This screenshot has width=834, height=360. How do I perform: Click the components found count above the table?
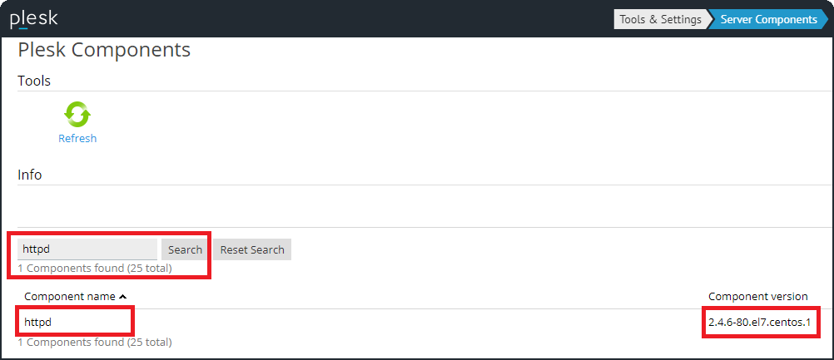pos(95,269)
